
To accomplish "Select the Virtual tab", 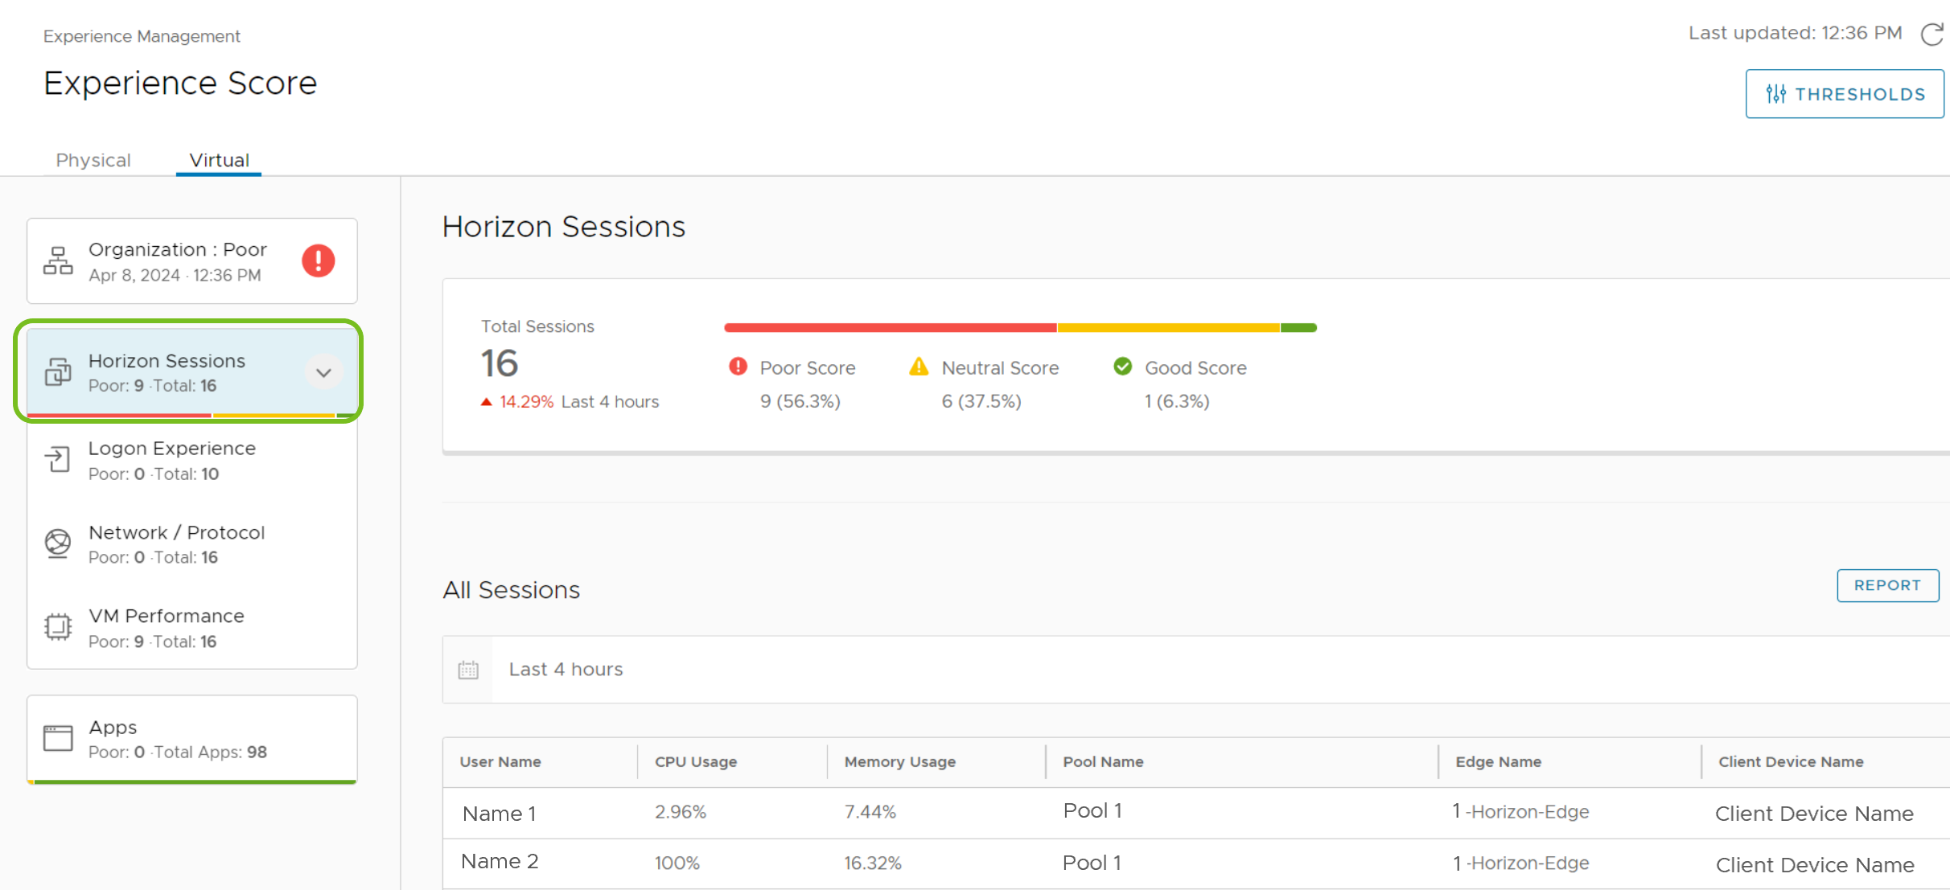I will 219,160.
